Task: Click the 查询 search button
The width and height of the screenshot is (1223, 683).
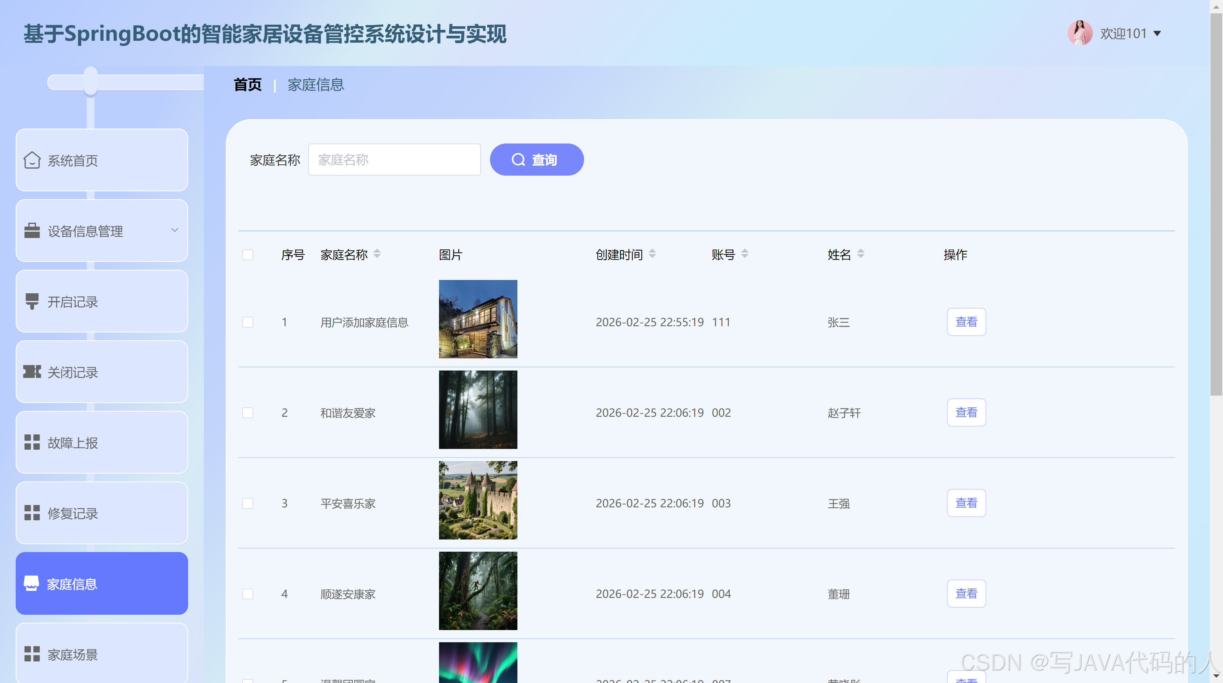Action: pos(537,160)
